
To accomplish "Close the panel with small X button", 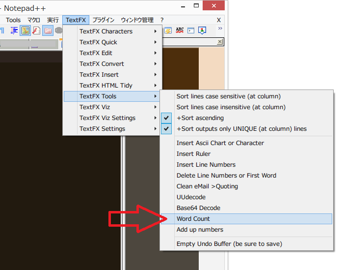I will coord(220,42).
